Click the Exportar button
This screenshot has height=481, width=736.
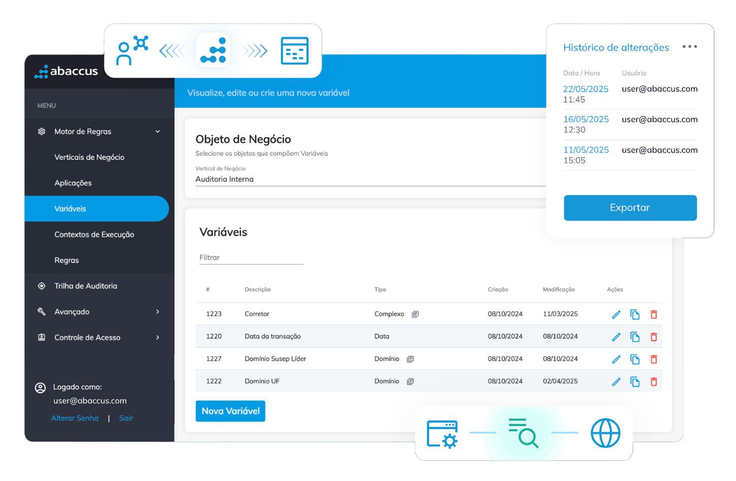630,208
